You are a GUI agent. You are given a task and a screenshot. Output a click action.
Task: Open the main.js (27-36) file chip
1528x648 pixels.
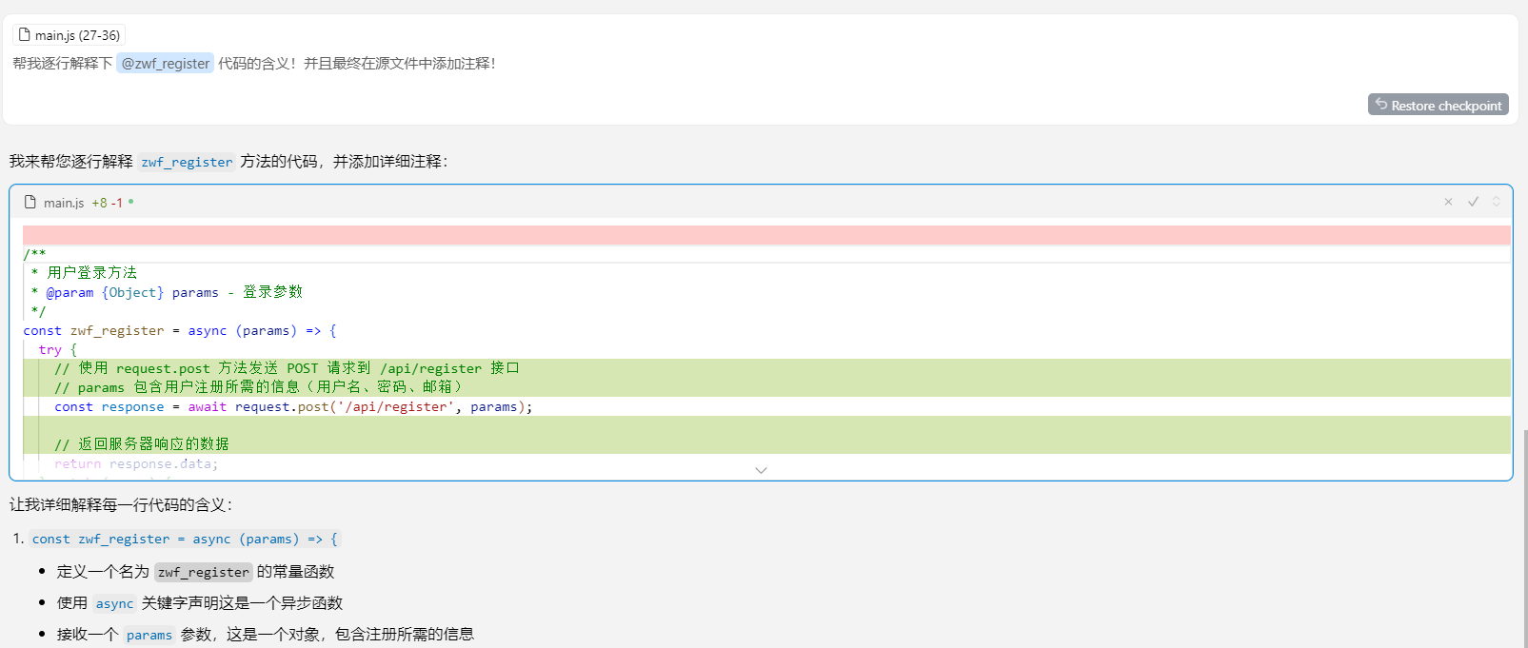pos(69,35)
